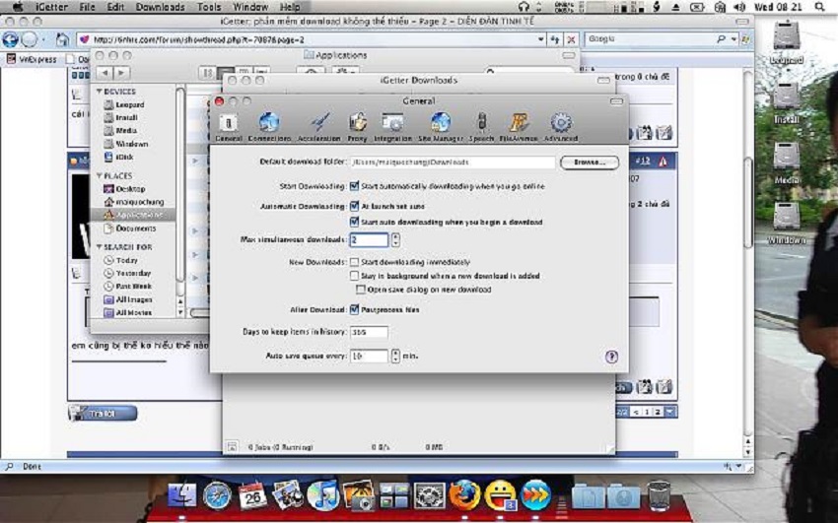This screenshot has width=838, height=523.
Task: Open the iGetter menu
Action: 51,7
